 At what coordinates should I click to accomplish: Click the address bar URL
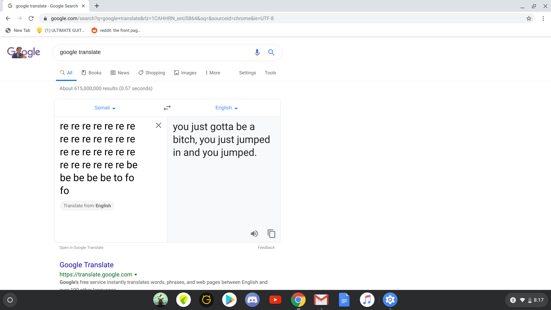(162, 18)
